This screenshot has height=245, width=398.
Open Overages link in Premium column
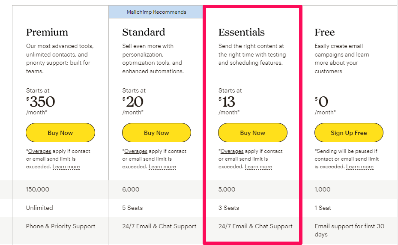click(39, 151)
